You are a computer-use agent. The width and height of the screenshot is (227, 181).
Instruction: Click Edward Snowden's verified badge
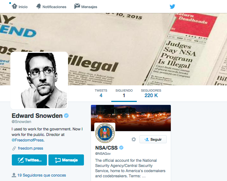tap(66, 116)
